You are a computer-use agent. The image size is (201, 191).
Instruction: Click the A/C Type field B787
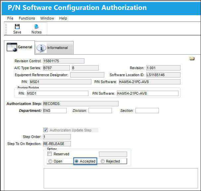point(56,68)
